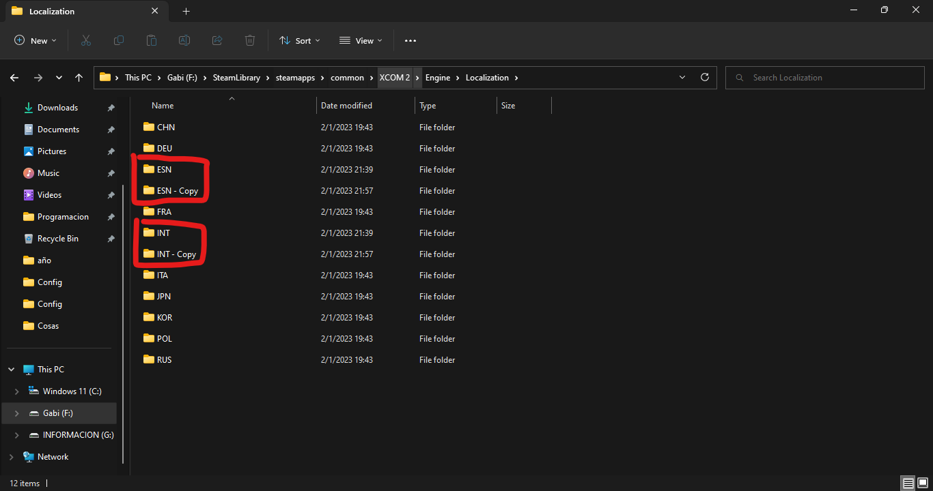Expand address bar history dropdown
Screen dimensions: 933x491
pyautogui.click(x=682, y=78)
